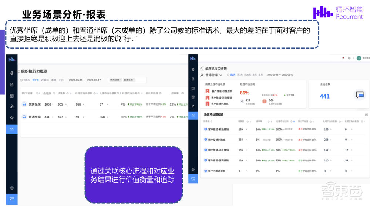
Task: Remove the 优秀坐席 filter tag
Action: pos(120,80)
